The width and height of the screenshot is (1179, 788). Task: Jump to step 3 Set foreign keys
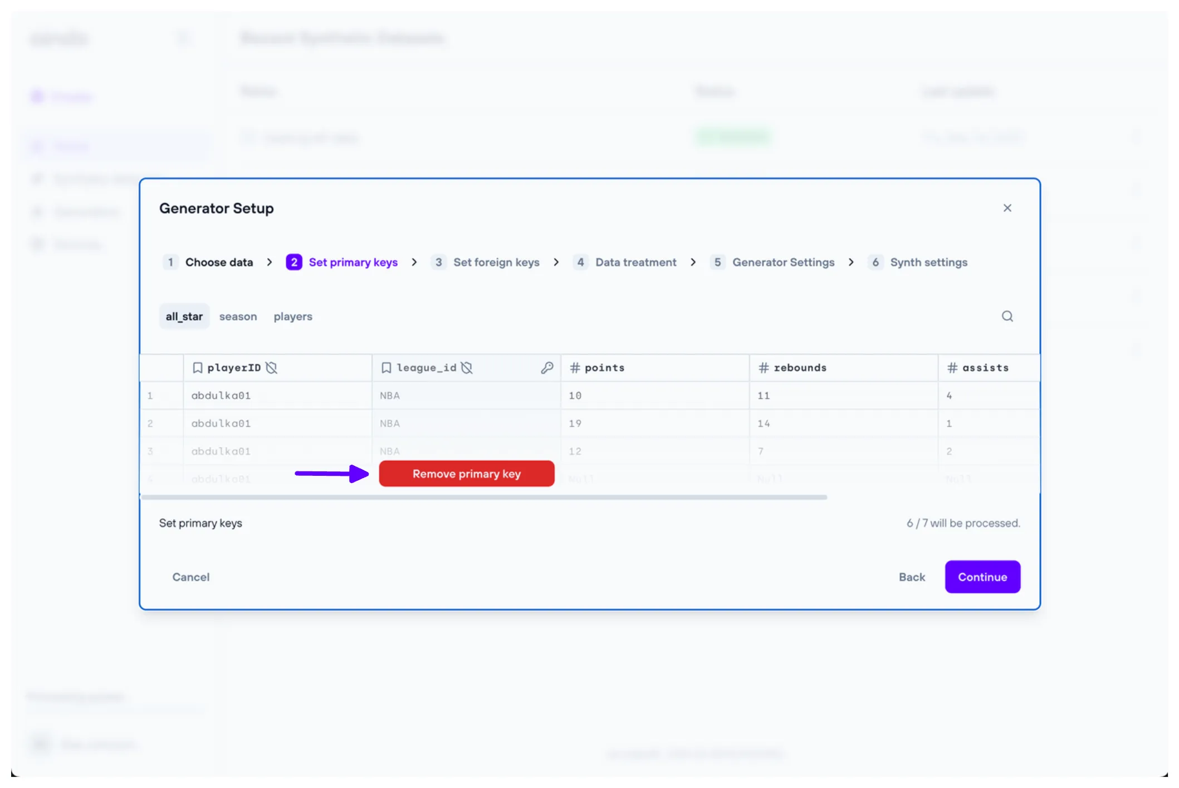pos(496,262)
